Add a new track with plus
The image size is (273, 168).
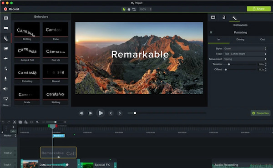pos(13,127)
